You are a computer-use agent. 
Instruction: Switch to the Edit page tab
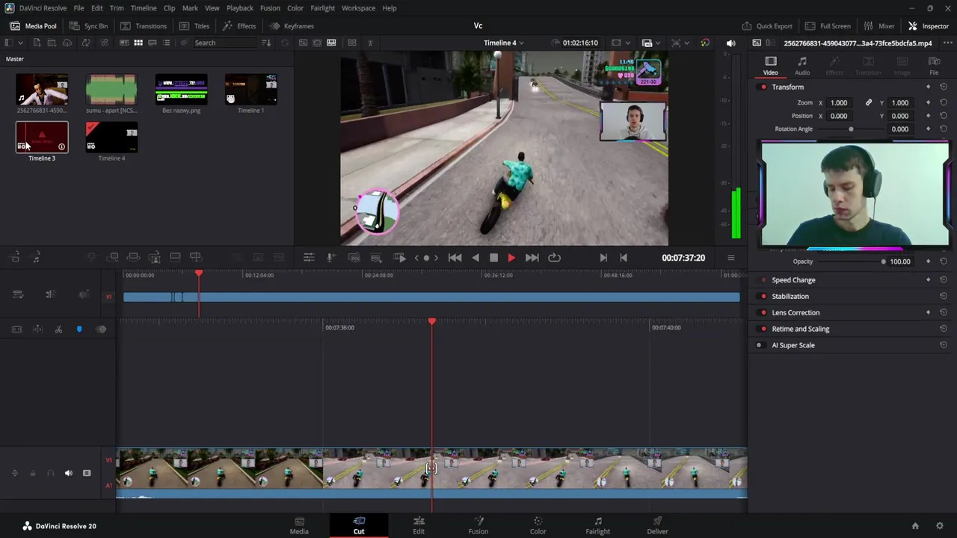tap(419, 525)
